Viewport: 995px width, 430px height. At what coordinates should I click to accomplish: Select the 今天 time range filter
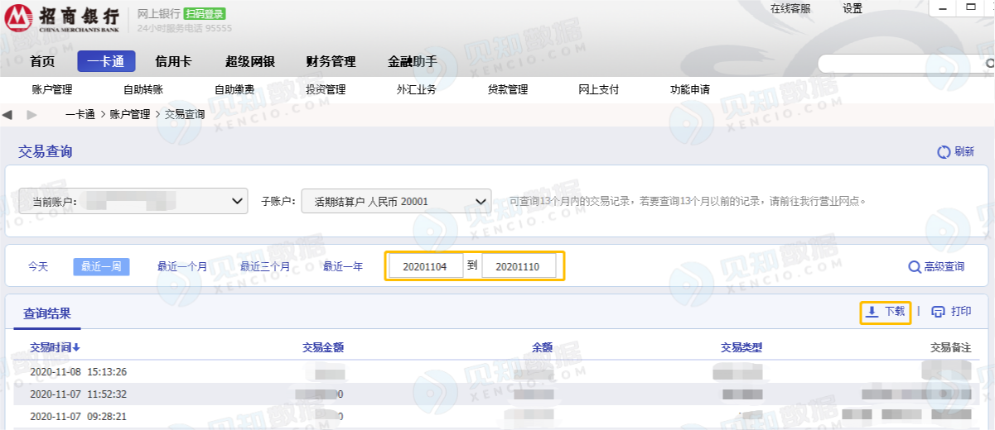point(38,266)
